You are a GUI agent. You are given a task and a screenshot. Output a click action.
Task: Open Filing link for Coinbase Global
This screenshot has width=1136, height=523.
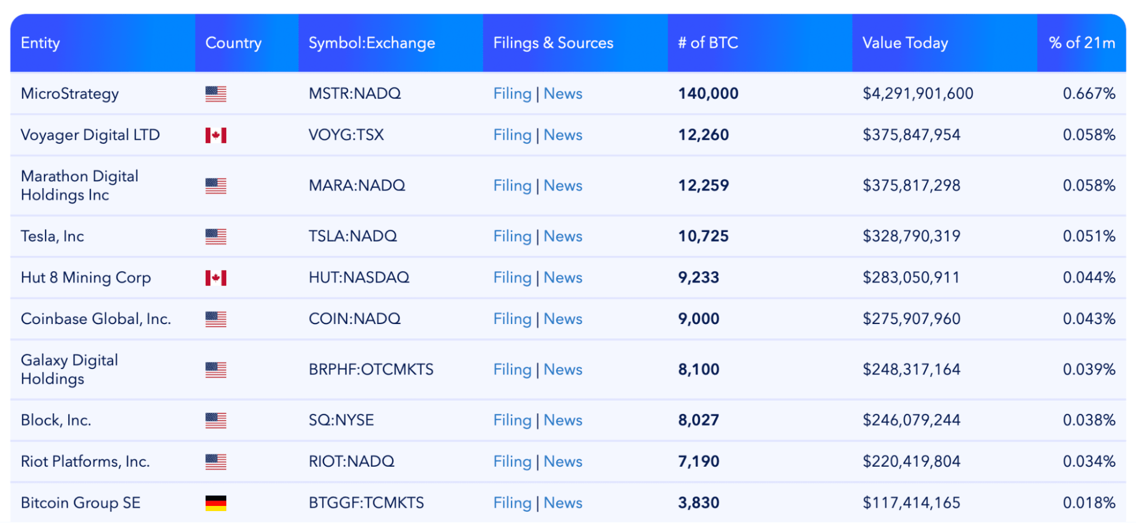(512, 319)
